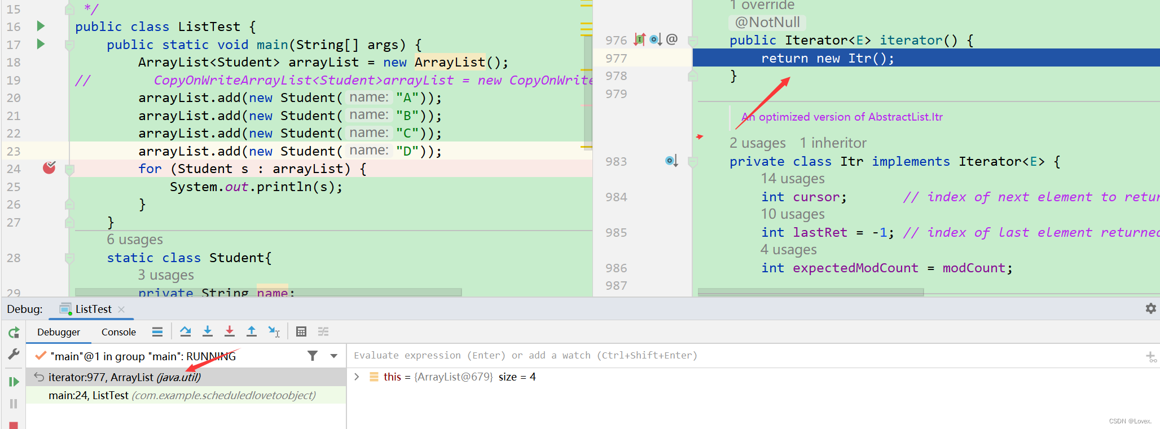Switch to the Debugger tab
This screenshot has width=1160, height=429.
click(x=59, y=332)
